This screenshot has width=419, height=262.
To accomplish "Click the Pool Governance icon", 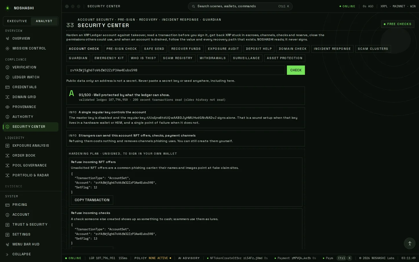I will click(x=8, y=165).
